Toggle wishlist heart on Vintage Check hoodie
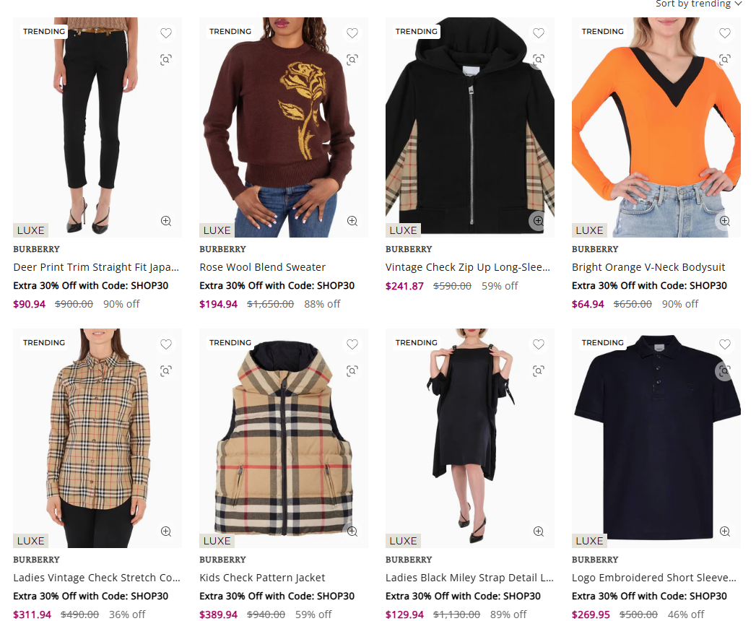The image size is (756, 621). point(539,33)
